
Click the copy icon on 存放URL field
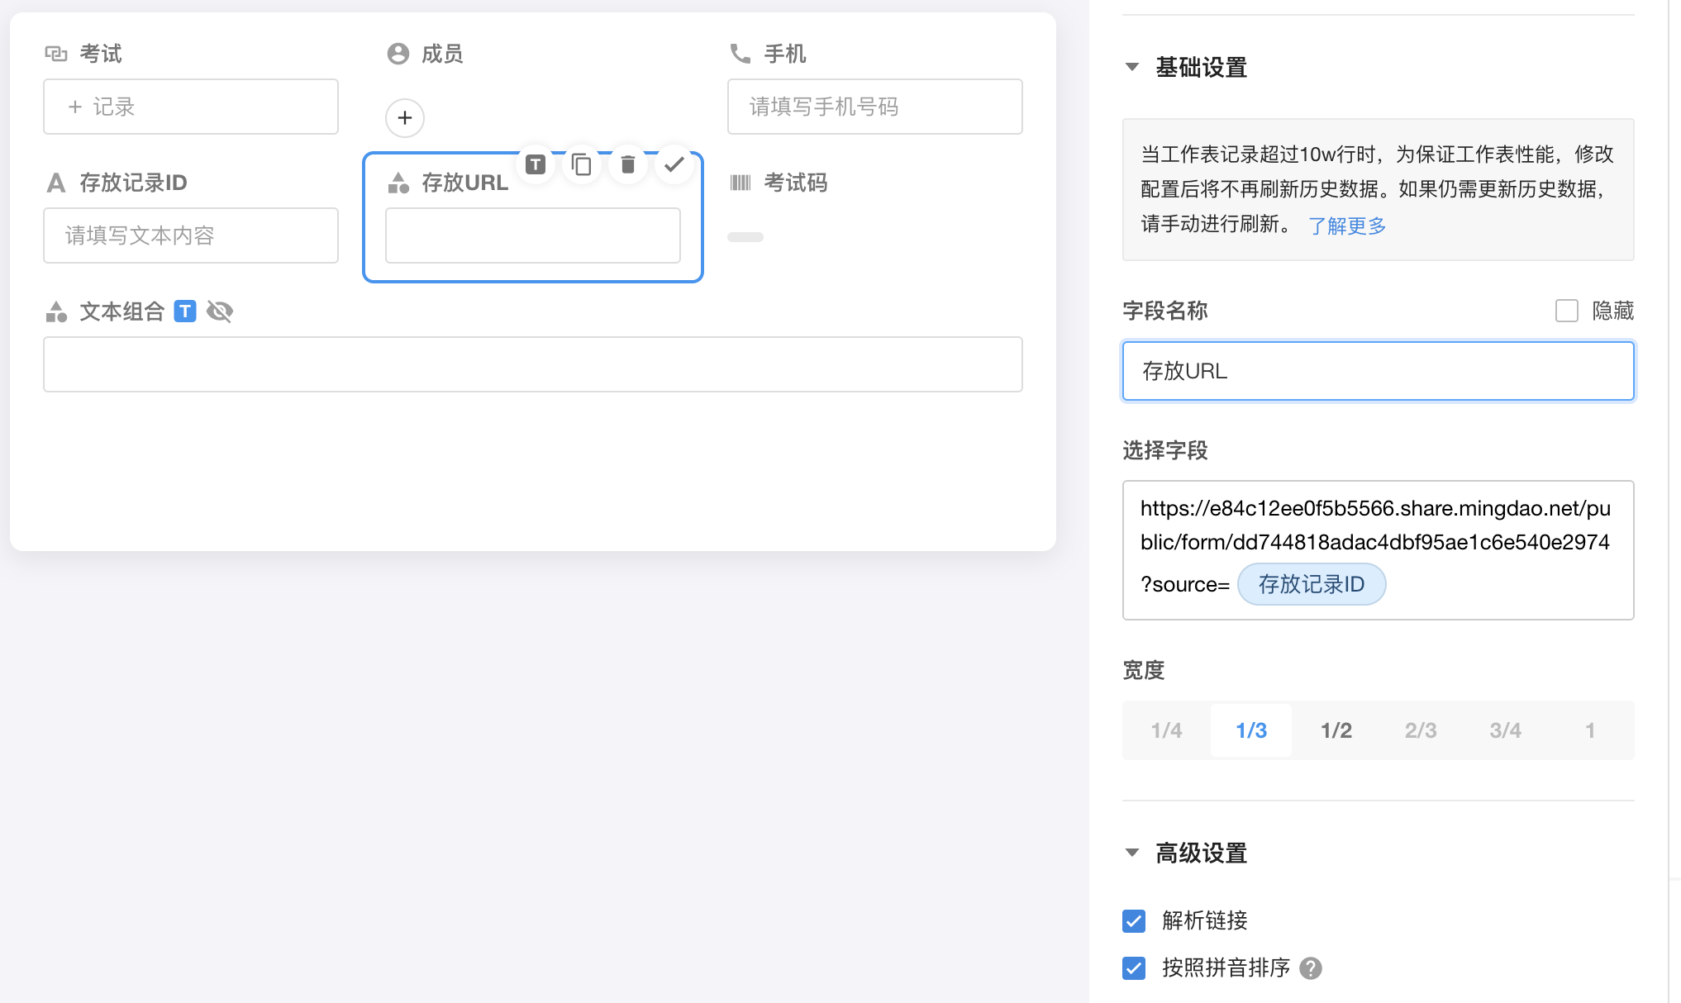pyautogui.click(x=582, y=165)
